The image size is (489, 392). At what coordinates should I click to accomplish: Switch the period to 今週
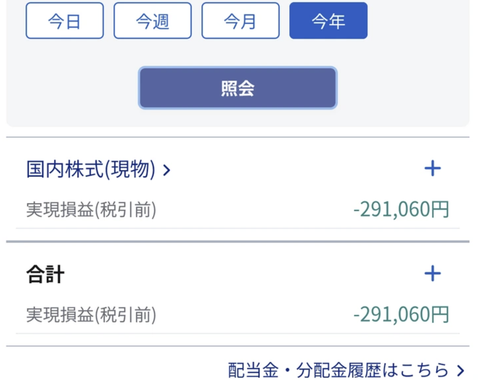click(x=153, y=21)
